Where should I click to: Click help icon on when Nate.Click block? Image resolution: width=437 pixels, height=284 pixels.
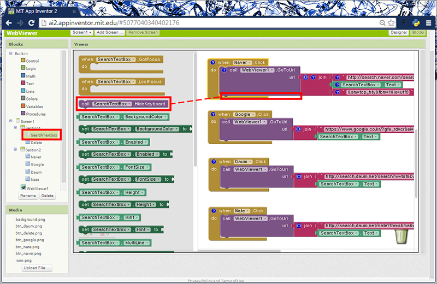214,211
